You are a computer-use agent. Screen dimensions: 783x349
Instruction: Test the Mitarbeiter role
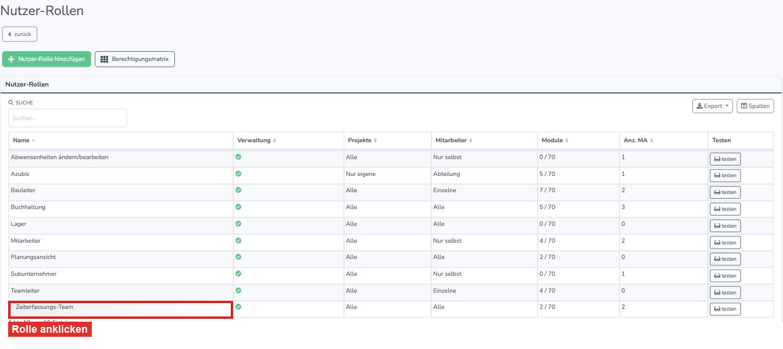pyautogui.click(x=725, y=243)
